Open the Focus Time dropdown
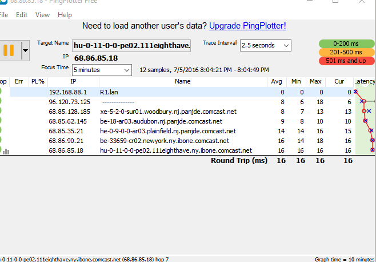 pos(102,70)
